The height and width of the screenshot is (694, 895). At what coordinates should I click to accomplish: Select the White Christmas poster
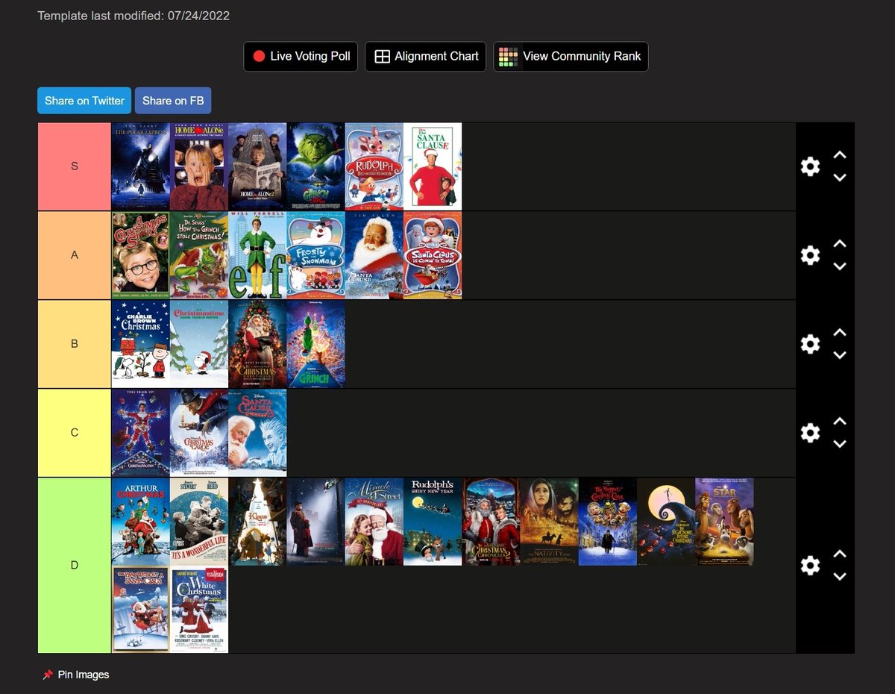coord(199,610)
